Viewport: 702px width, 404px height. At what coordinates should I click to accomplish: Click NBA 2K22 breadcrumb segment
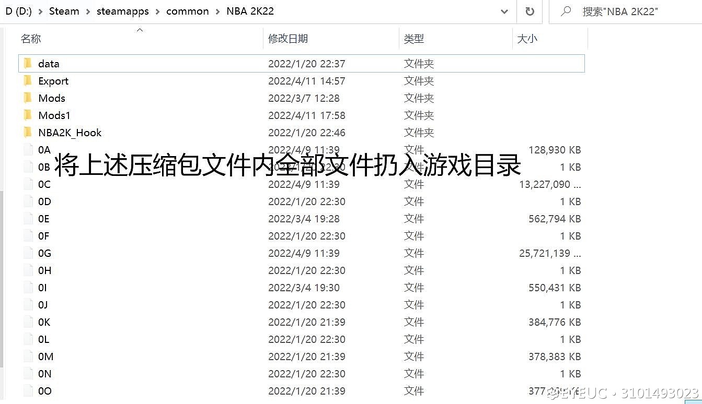tap(250, 11)
